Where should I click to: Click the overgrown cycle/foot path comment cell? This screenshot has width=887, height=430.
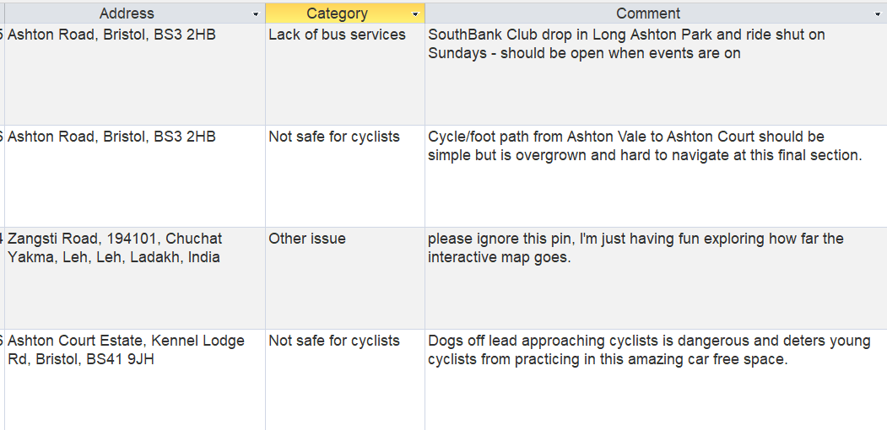(644, 147)
